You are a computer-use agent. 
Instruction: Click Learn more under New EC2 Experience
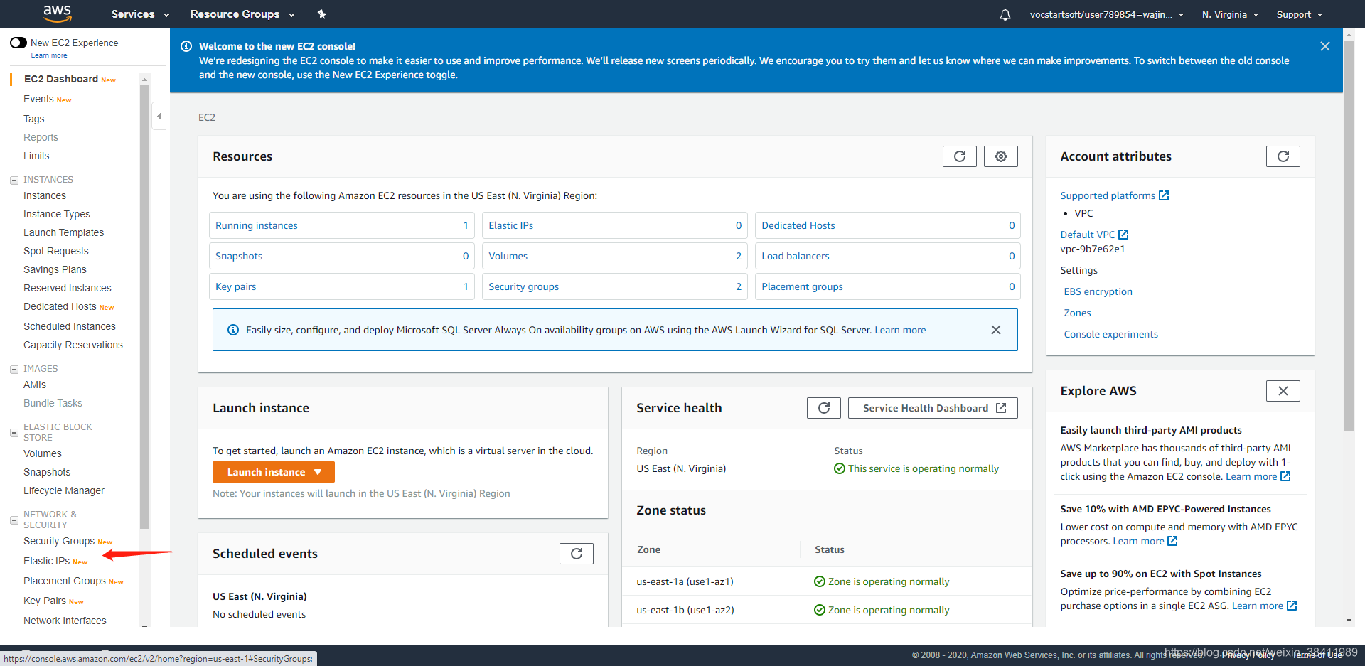(48, 55)
